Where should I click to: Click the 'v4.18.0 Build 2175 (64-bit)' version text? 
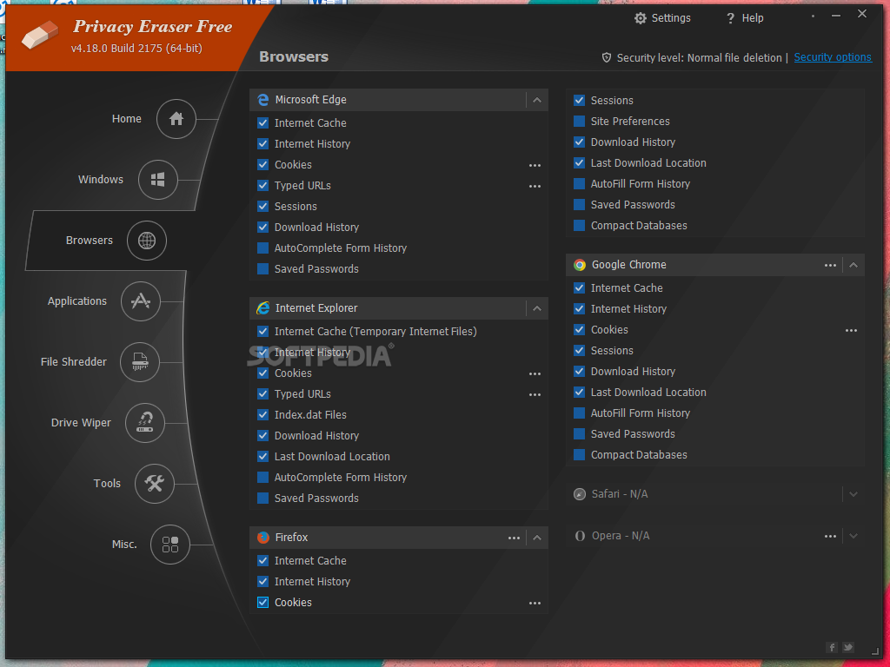pyautogui.click(x=136, y=49)
